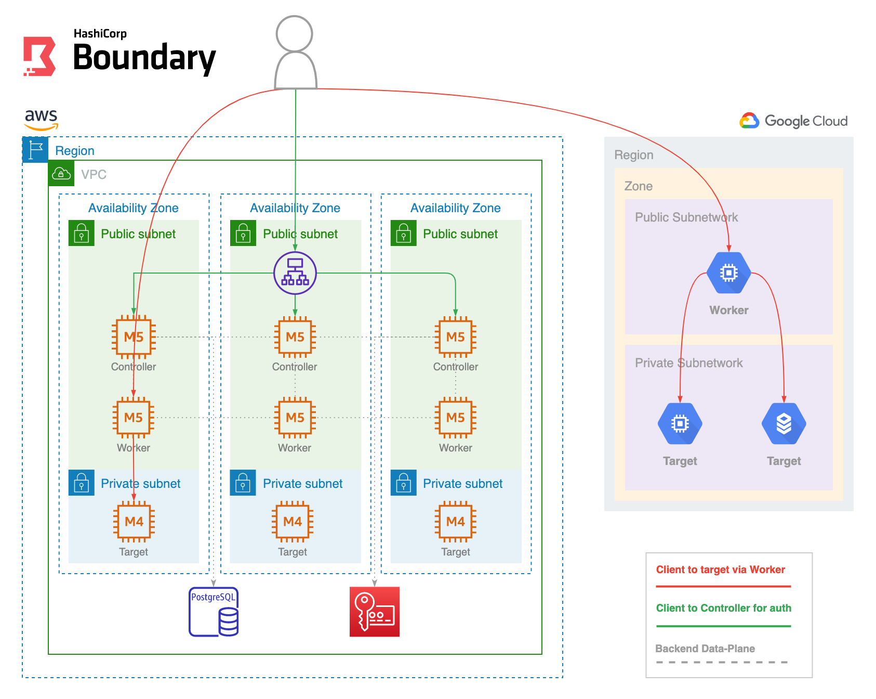Click the 'Boundary' title text
The height and width of the screenshot is (699, 876).
[x=144, y=58]
